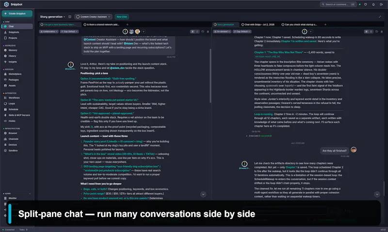Open the Collaborative mode dropdown
388x232 pixels.
(x=49, y=31)
